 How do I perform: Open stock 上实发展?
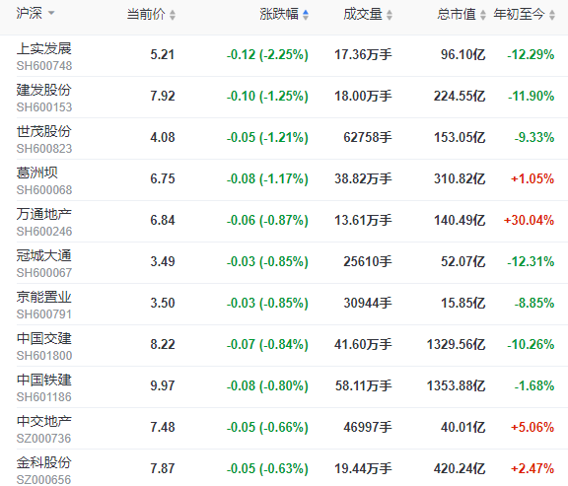pyautogui.click(x=43, y=48)
